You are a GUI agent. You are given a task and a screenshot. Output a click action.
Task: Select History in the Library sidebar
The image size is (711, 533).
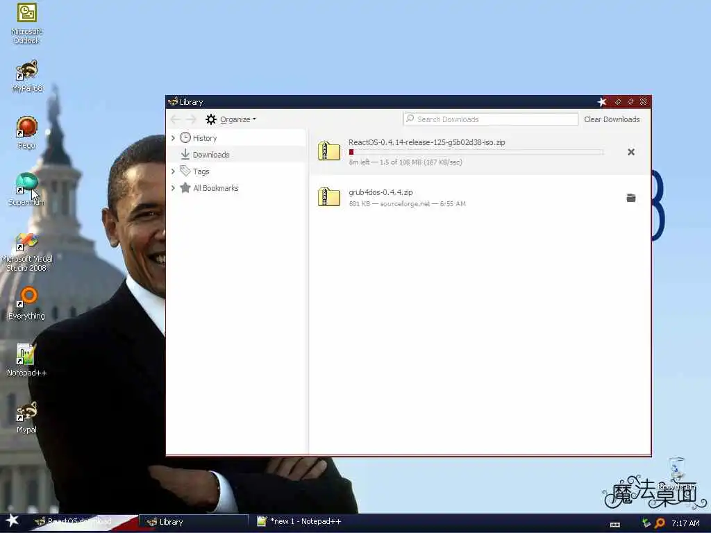click(237, 138)
